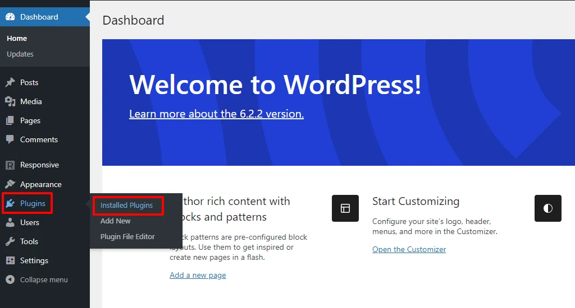Click the Dashboard page title
The height and width of the screenshot is (308, 575).
(133, 20)
